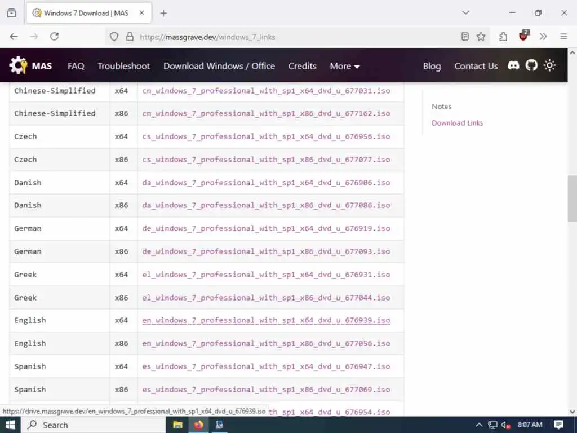Select the Windows 7 Download tab
Screen dimensions: 577x433
pyautogui.click(x=88, y=13)
